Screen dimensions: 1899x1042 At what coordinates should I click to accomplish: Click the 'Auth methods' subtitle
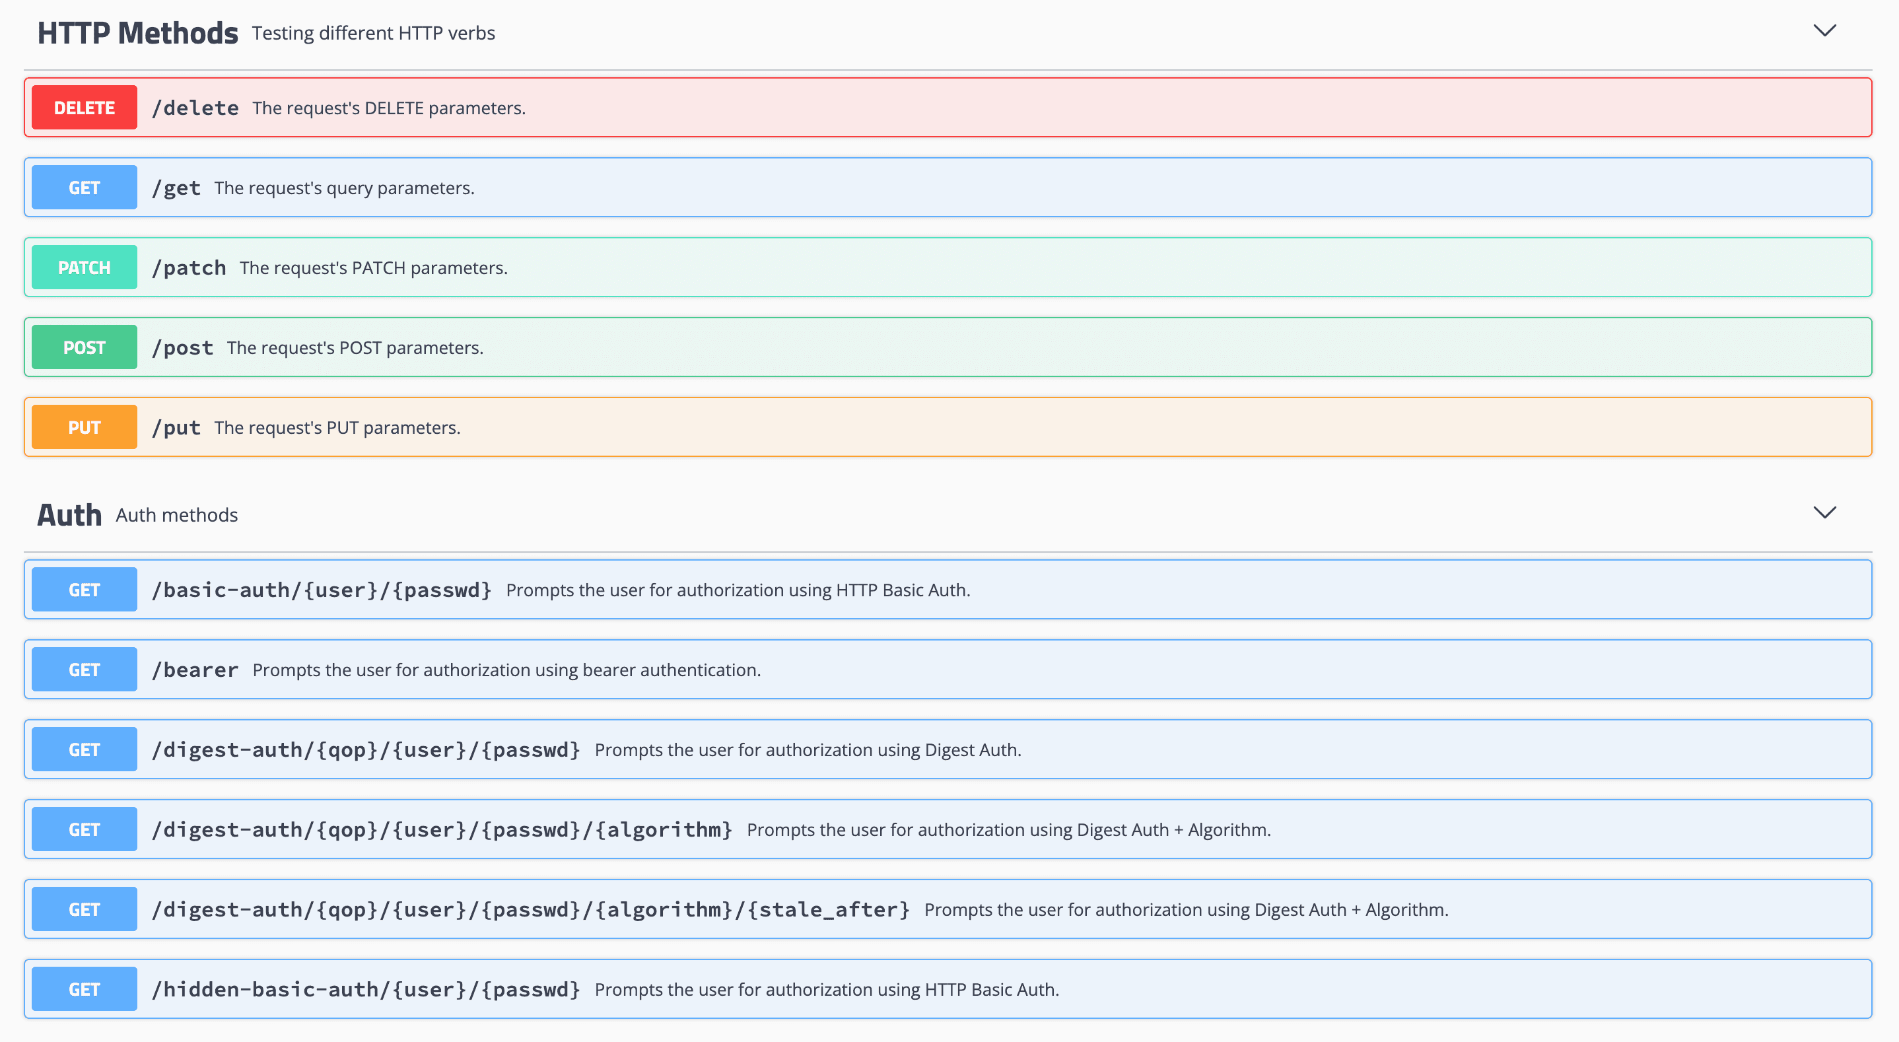pyautogui.click(x=177, y=515)
